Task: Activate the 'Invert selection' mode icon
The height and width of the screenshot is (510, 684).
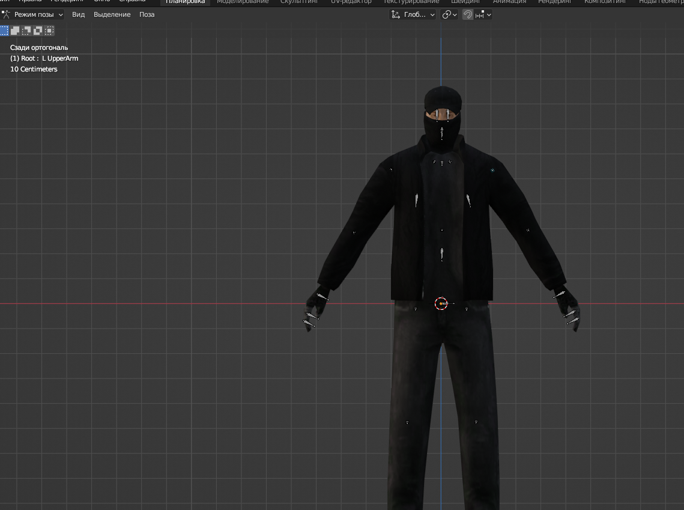Action: coord(38,30)
